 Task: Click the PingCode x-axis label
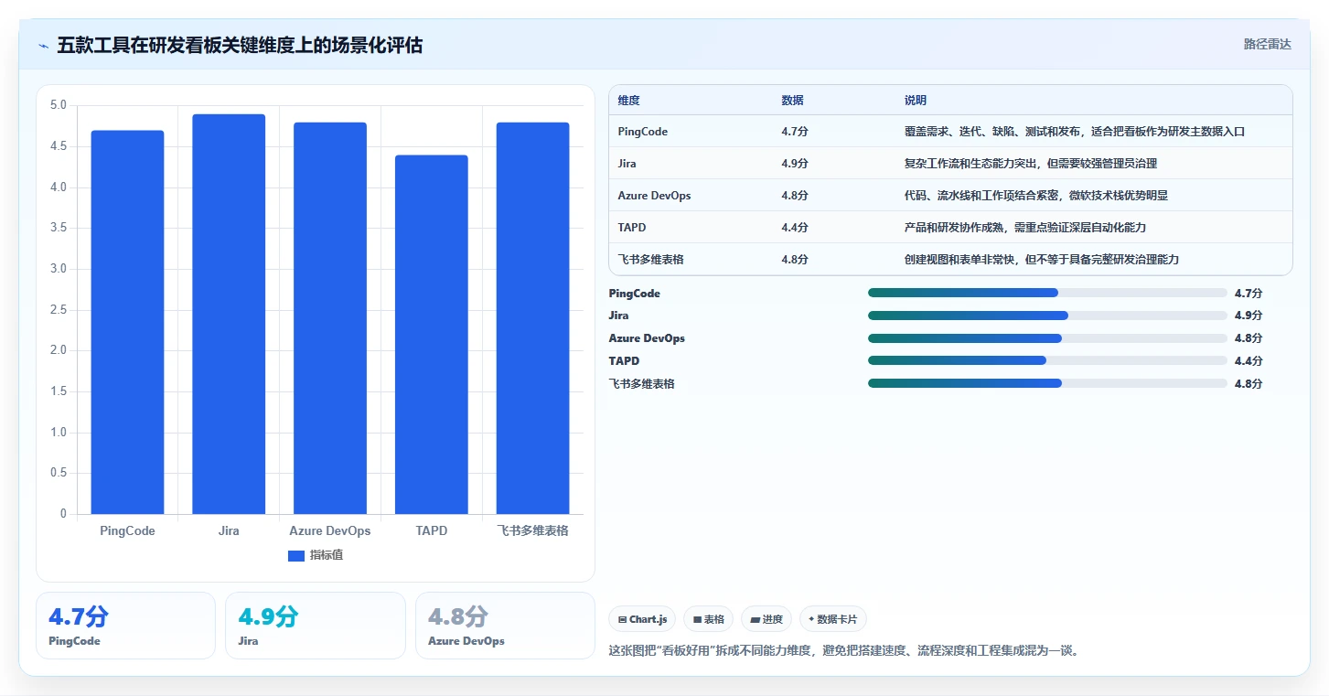tap(127, 530)
